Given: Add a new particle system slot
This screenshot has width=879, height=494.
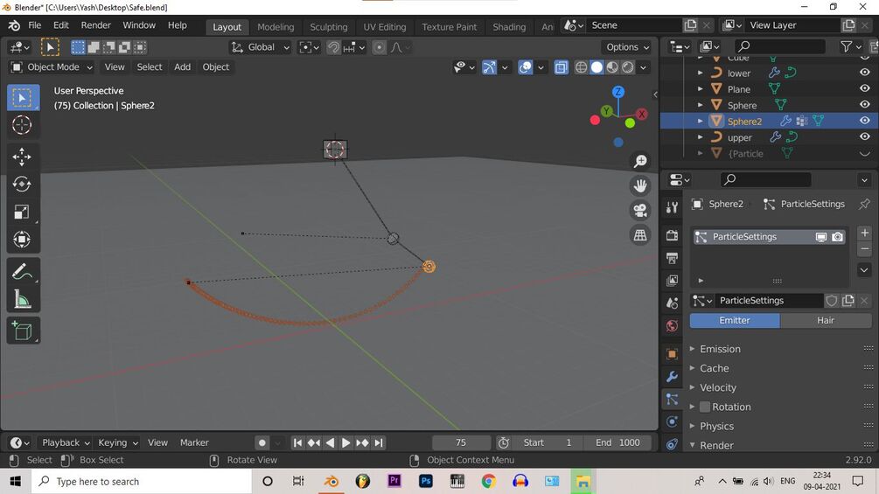Looking at the screenshot, I should (864, 233).
